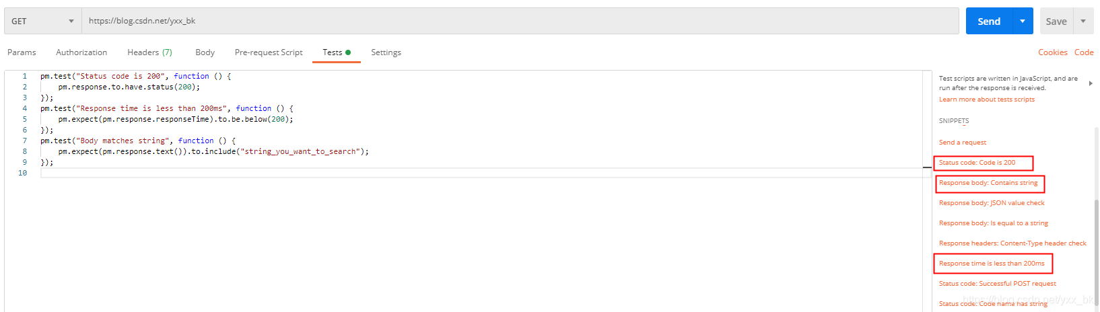
Task: Select the Settings tab
Action: click(386, 52)
